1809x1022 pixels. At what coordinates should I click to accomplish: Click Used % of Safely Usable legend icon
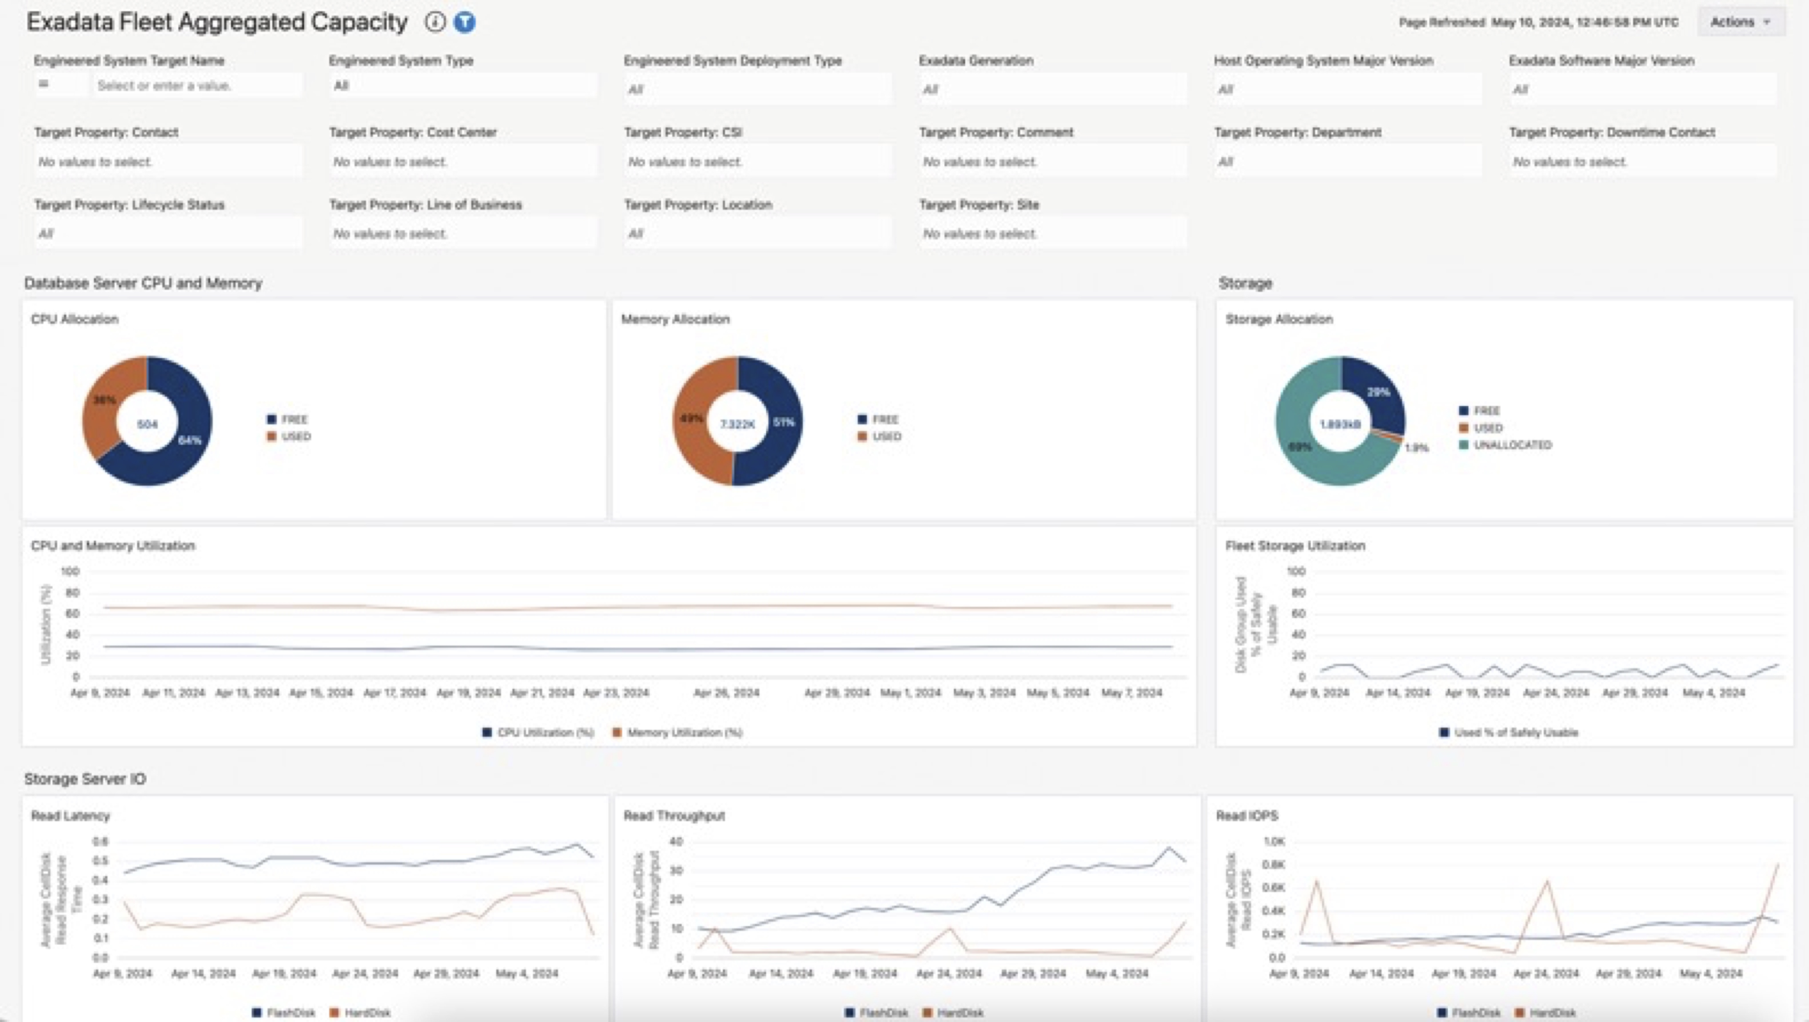[1444, 732]
